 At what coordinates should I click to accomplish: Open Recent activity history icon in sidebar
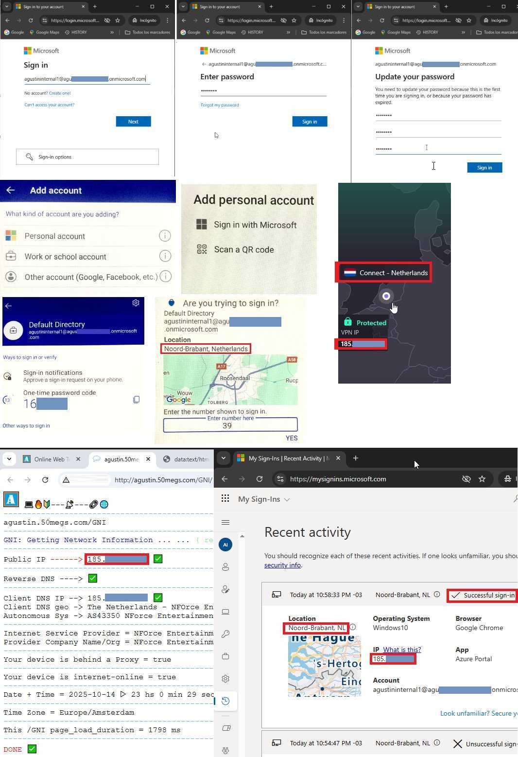tap(225, 701)
